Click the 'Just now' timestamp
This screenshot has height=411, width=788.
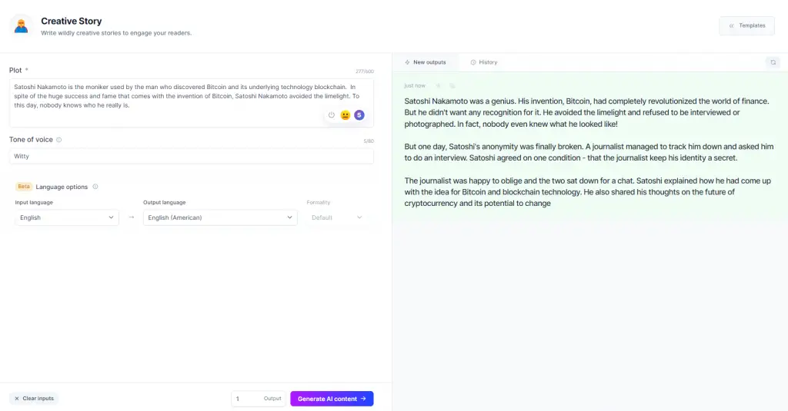pos(415,86)
